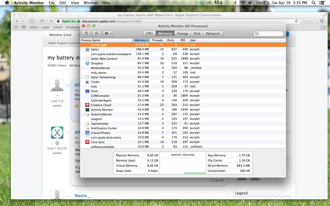Select the soagent process

click(x=183, y=119)
